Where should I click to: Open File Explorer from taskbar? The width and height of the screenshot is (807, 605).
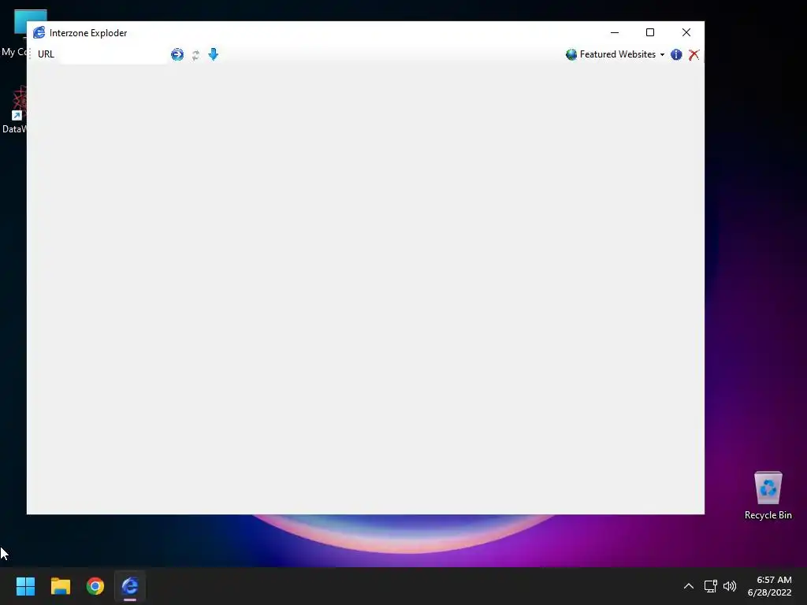pos(60,586)
